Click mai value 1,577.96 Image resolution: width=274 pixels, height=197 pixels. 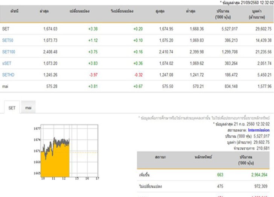coord(265,86)
